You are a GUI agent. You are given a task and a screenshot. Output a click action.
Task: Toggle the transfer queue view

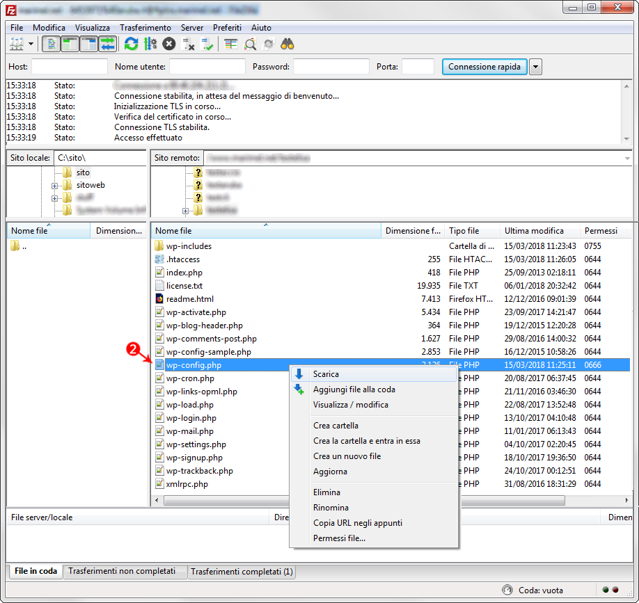108,44
